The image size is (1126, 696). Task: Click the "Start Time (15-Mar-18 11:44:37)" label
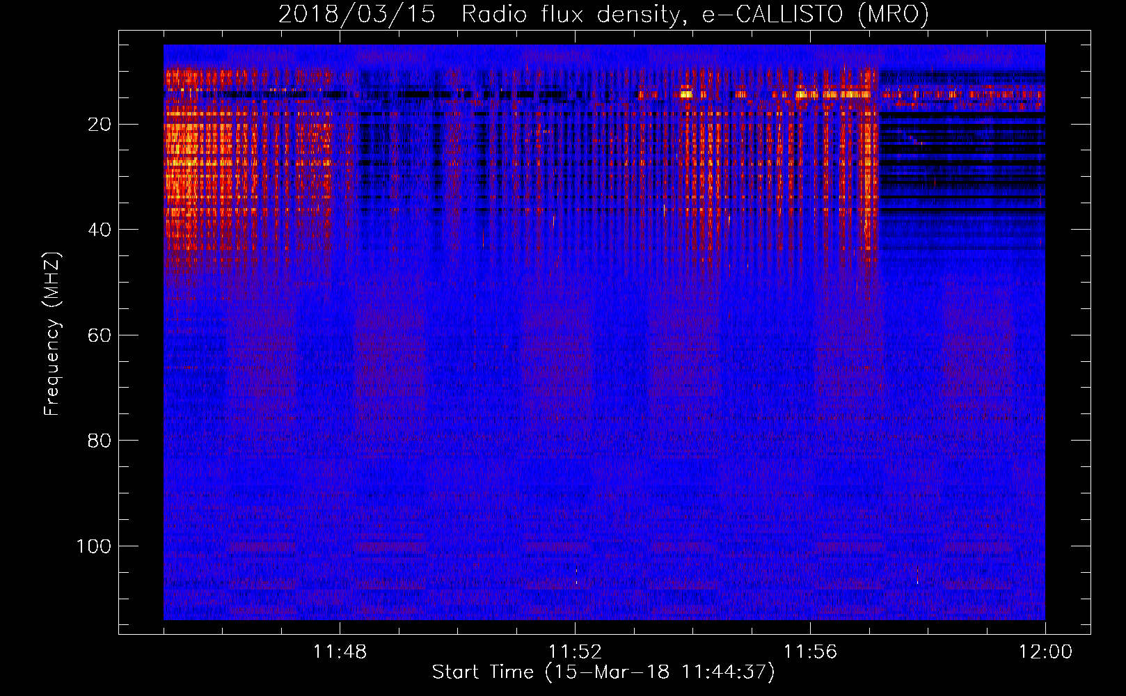(603, 672)
